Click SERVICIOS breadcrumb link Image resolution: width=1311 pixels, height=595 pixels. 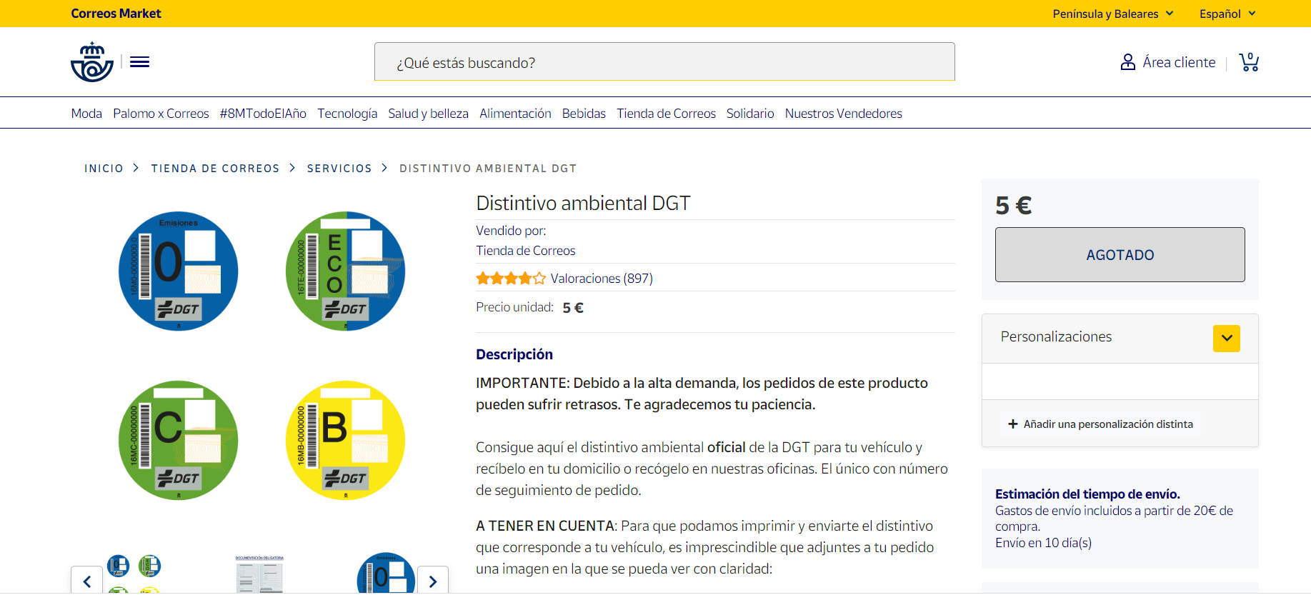[x=339, y=169]
